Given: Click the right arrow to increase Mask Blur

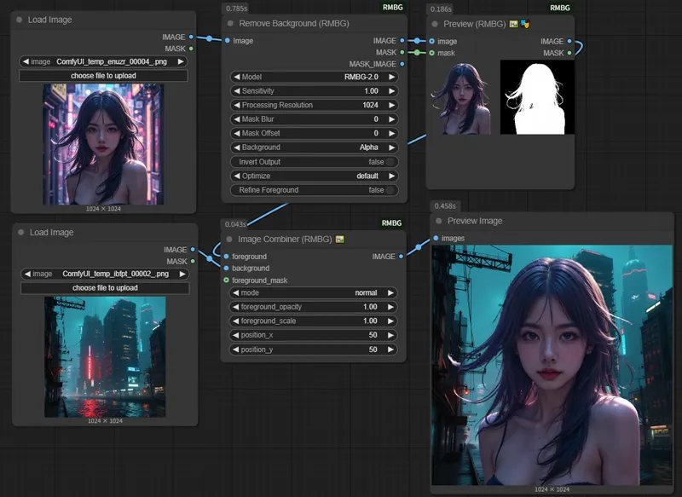Looking at the screenshot, I should coord(392,119).
